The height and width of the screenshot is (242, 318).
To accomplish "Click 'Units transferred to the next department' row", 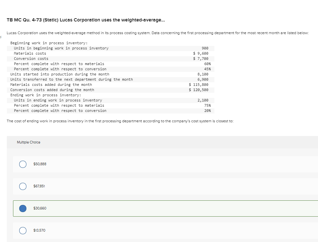I will [110, 80].
